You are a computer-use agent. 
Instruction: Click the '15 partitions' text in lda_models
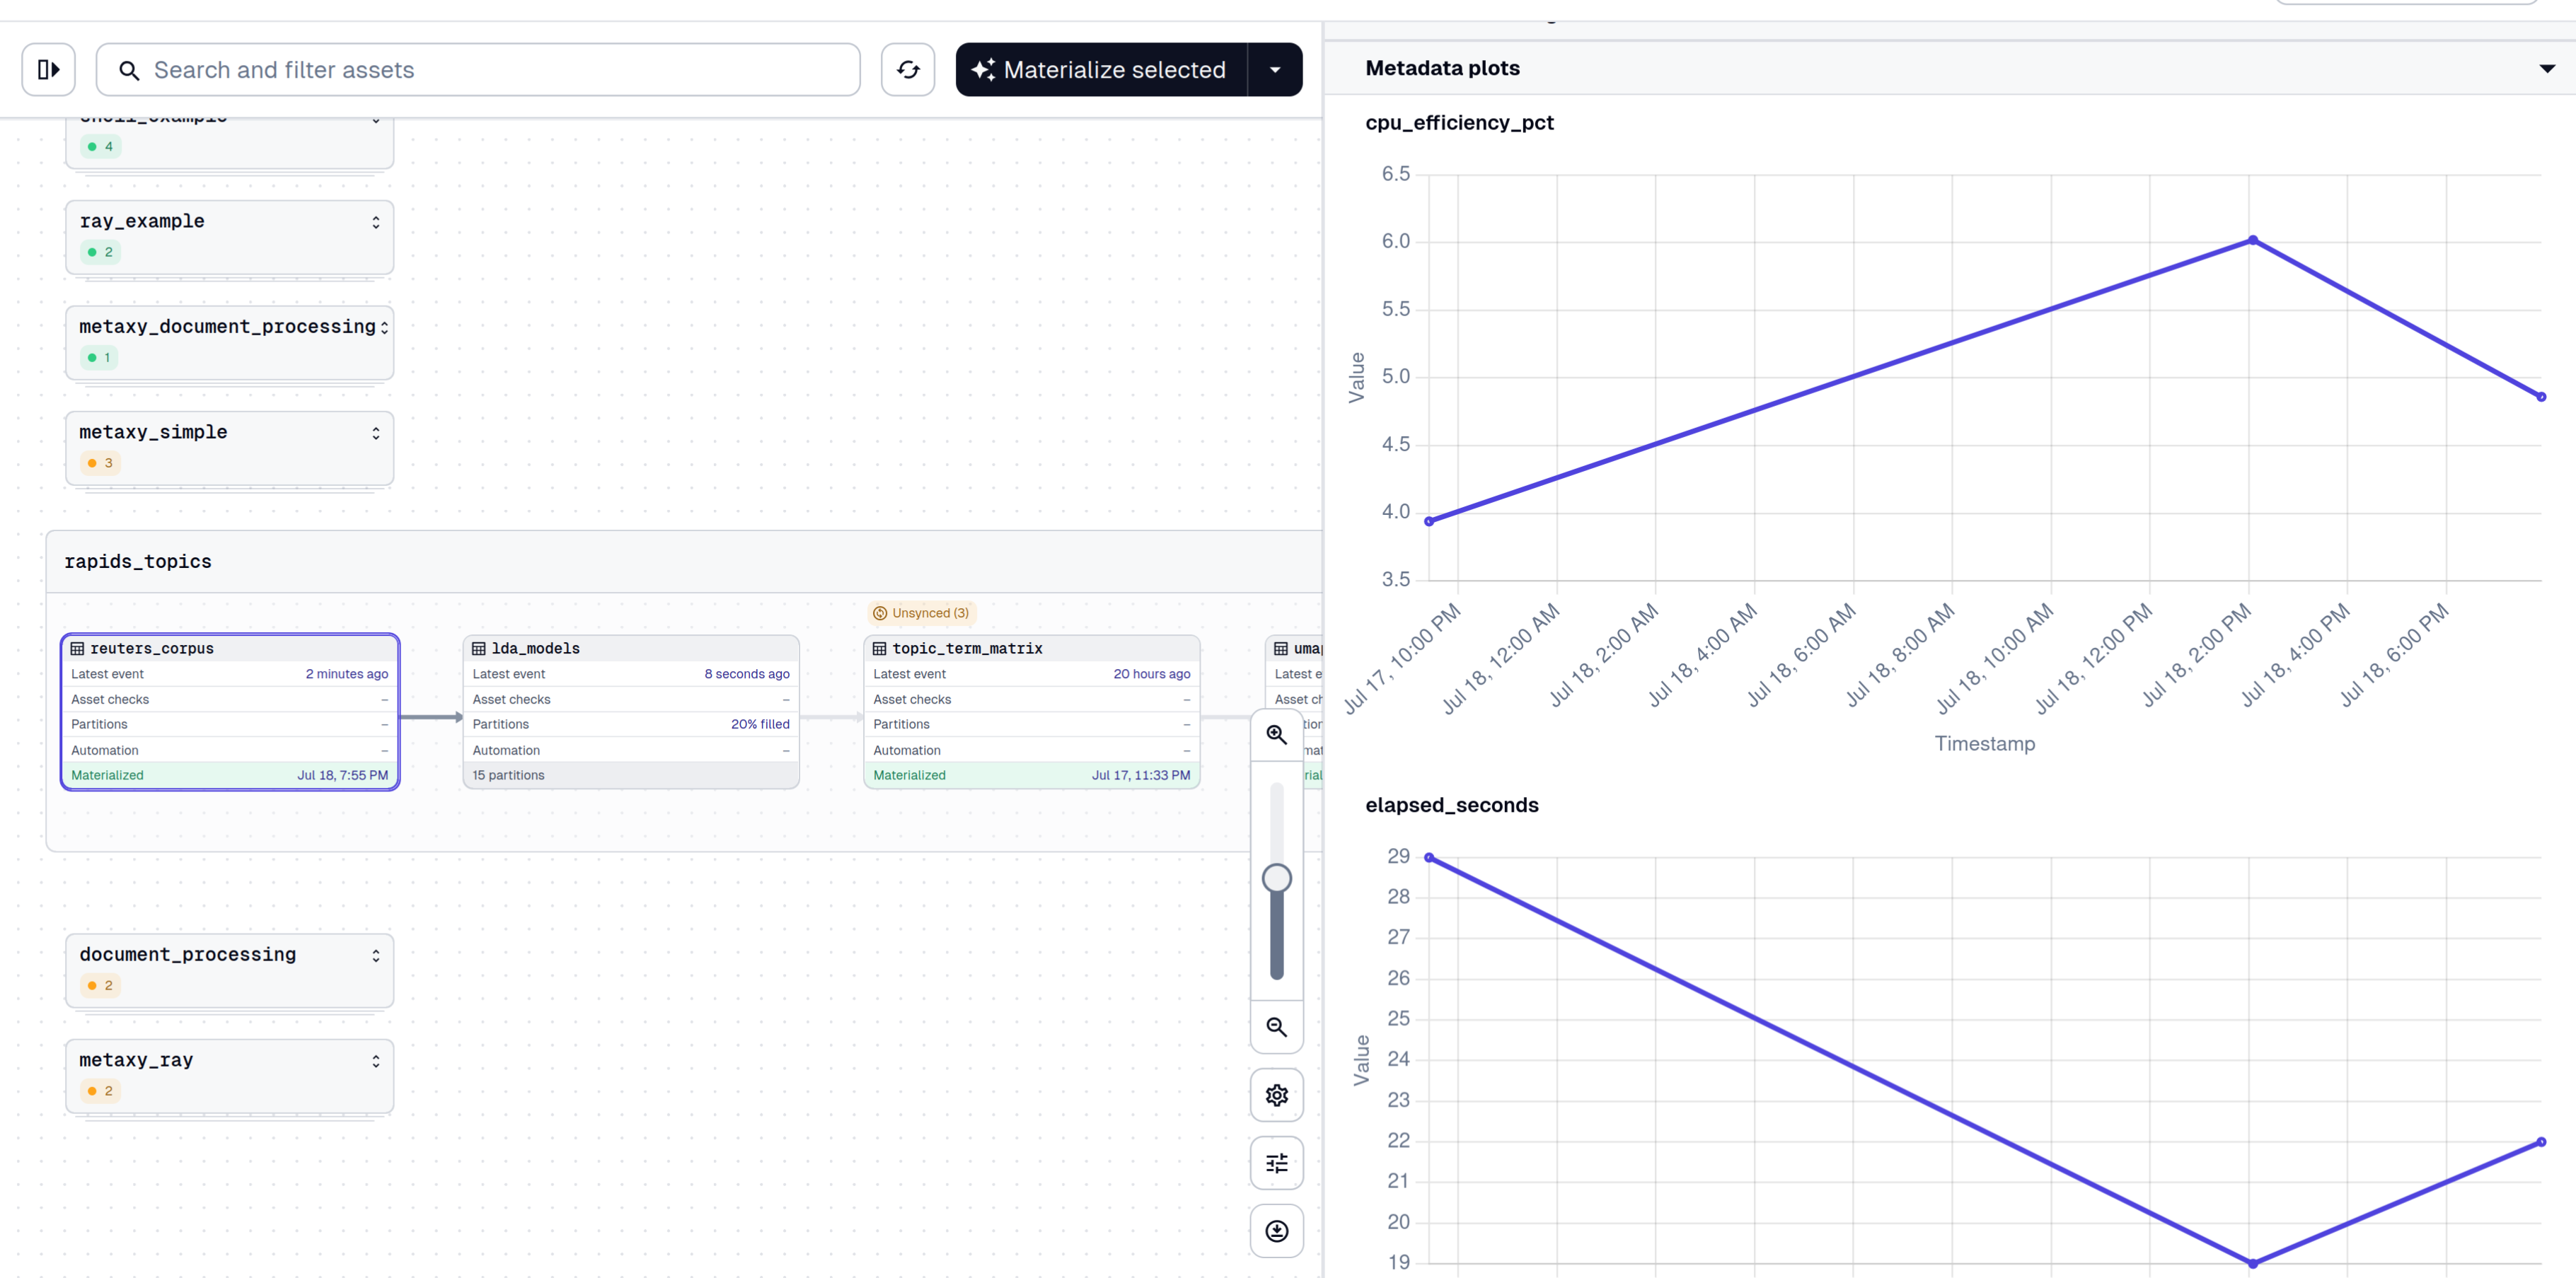(x=508, y=775)
